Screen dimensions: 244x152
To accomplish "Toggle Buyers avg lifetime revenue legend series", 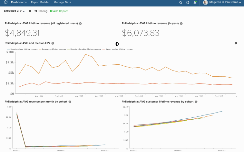I will click(53, 49).
